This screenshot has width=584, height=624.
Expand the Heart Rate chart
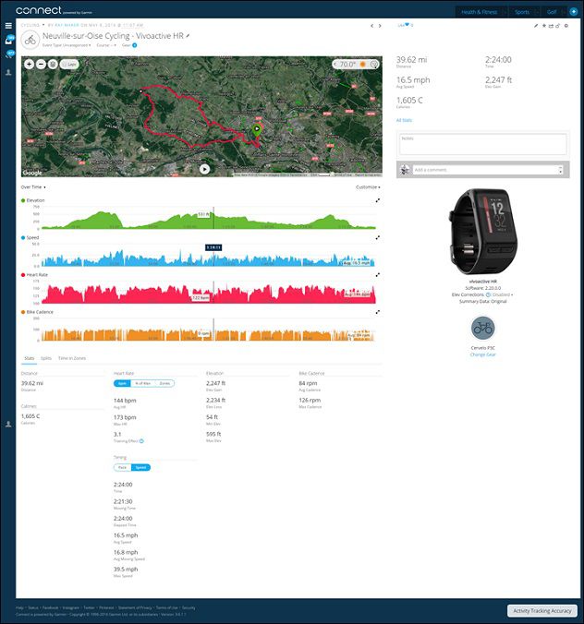[378, 274]
